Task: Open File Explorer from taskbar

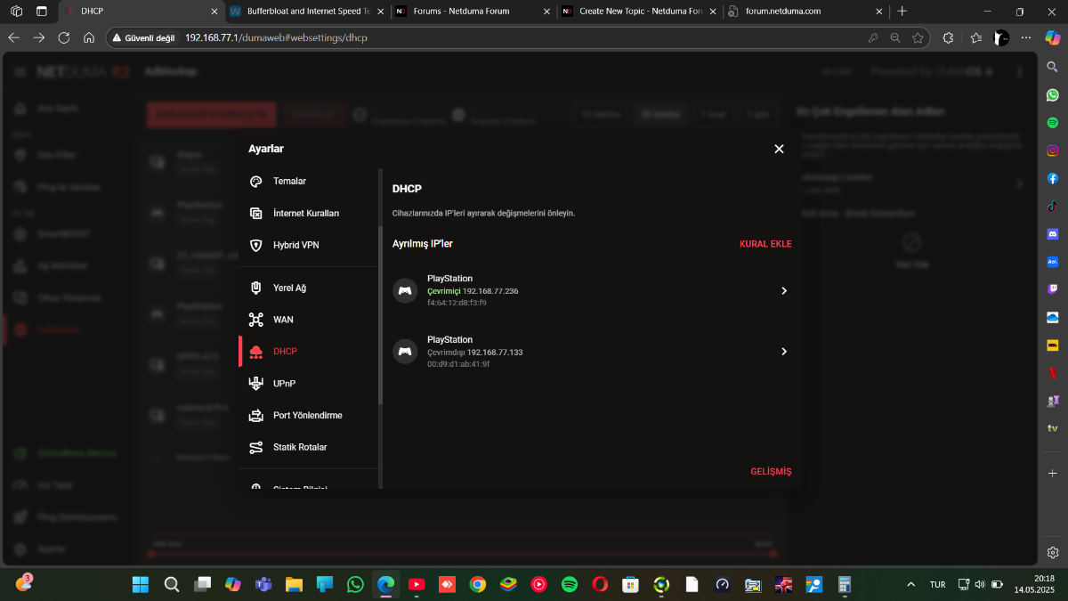Action: pyautogui.click(x=294, y=584)
